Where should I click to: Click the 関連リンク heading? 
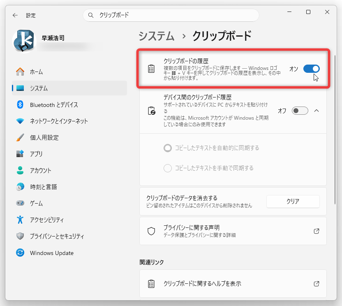pos(152,262)
